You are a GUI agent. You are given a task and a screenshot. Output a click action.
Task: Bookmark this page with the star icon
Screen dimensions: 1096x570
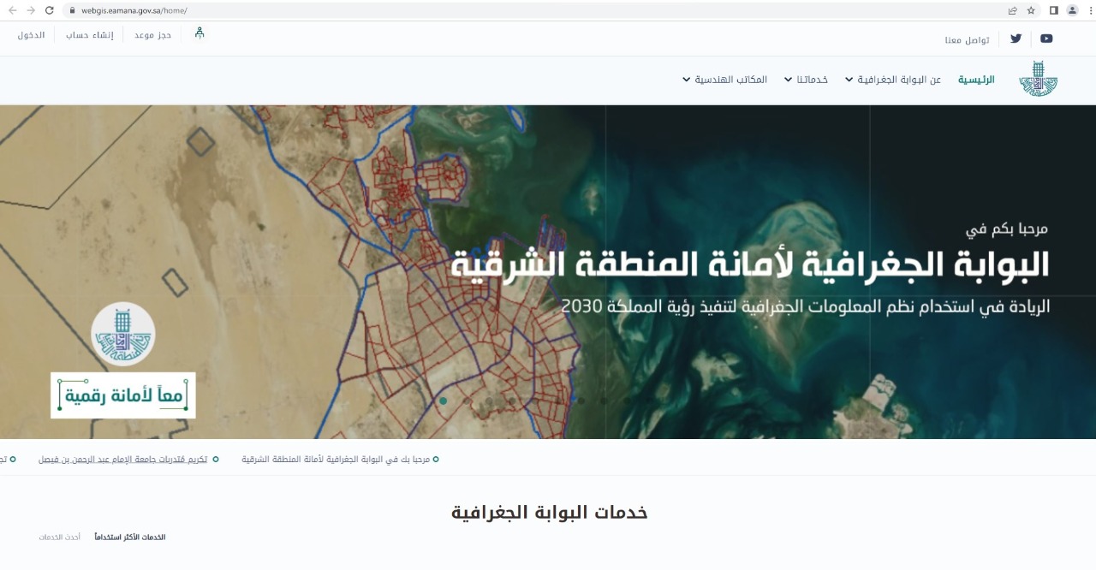[1031, 10]
